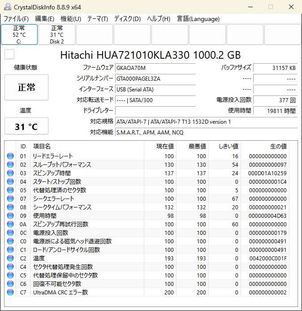Click the 項目名 column header
The width and height of the screenshot is (302, 311).
[87, 147]
